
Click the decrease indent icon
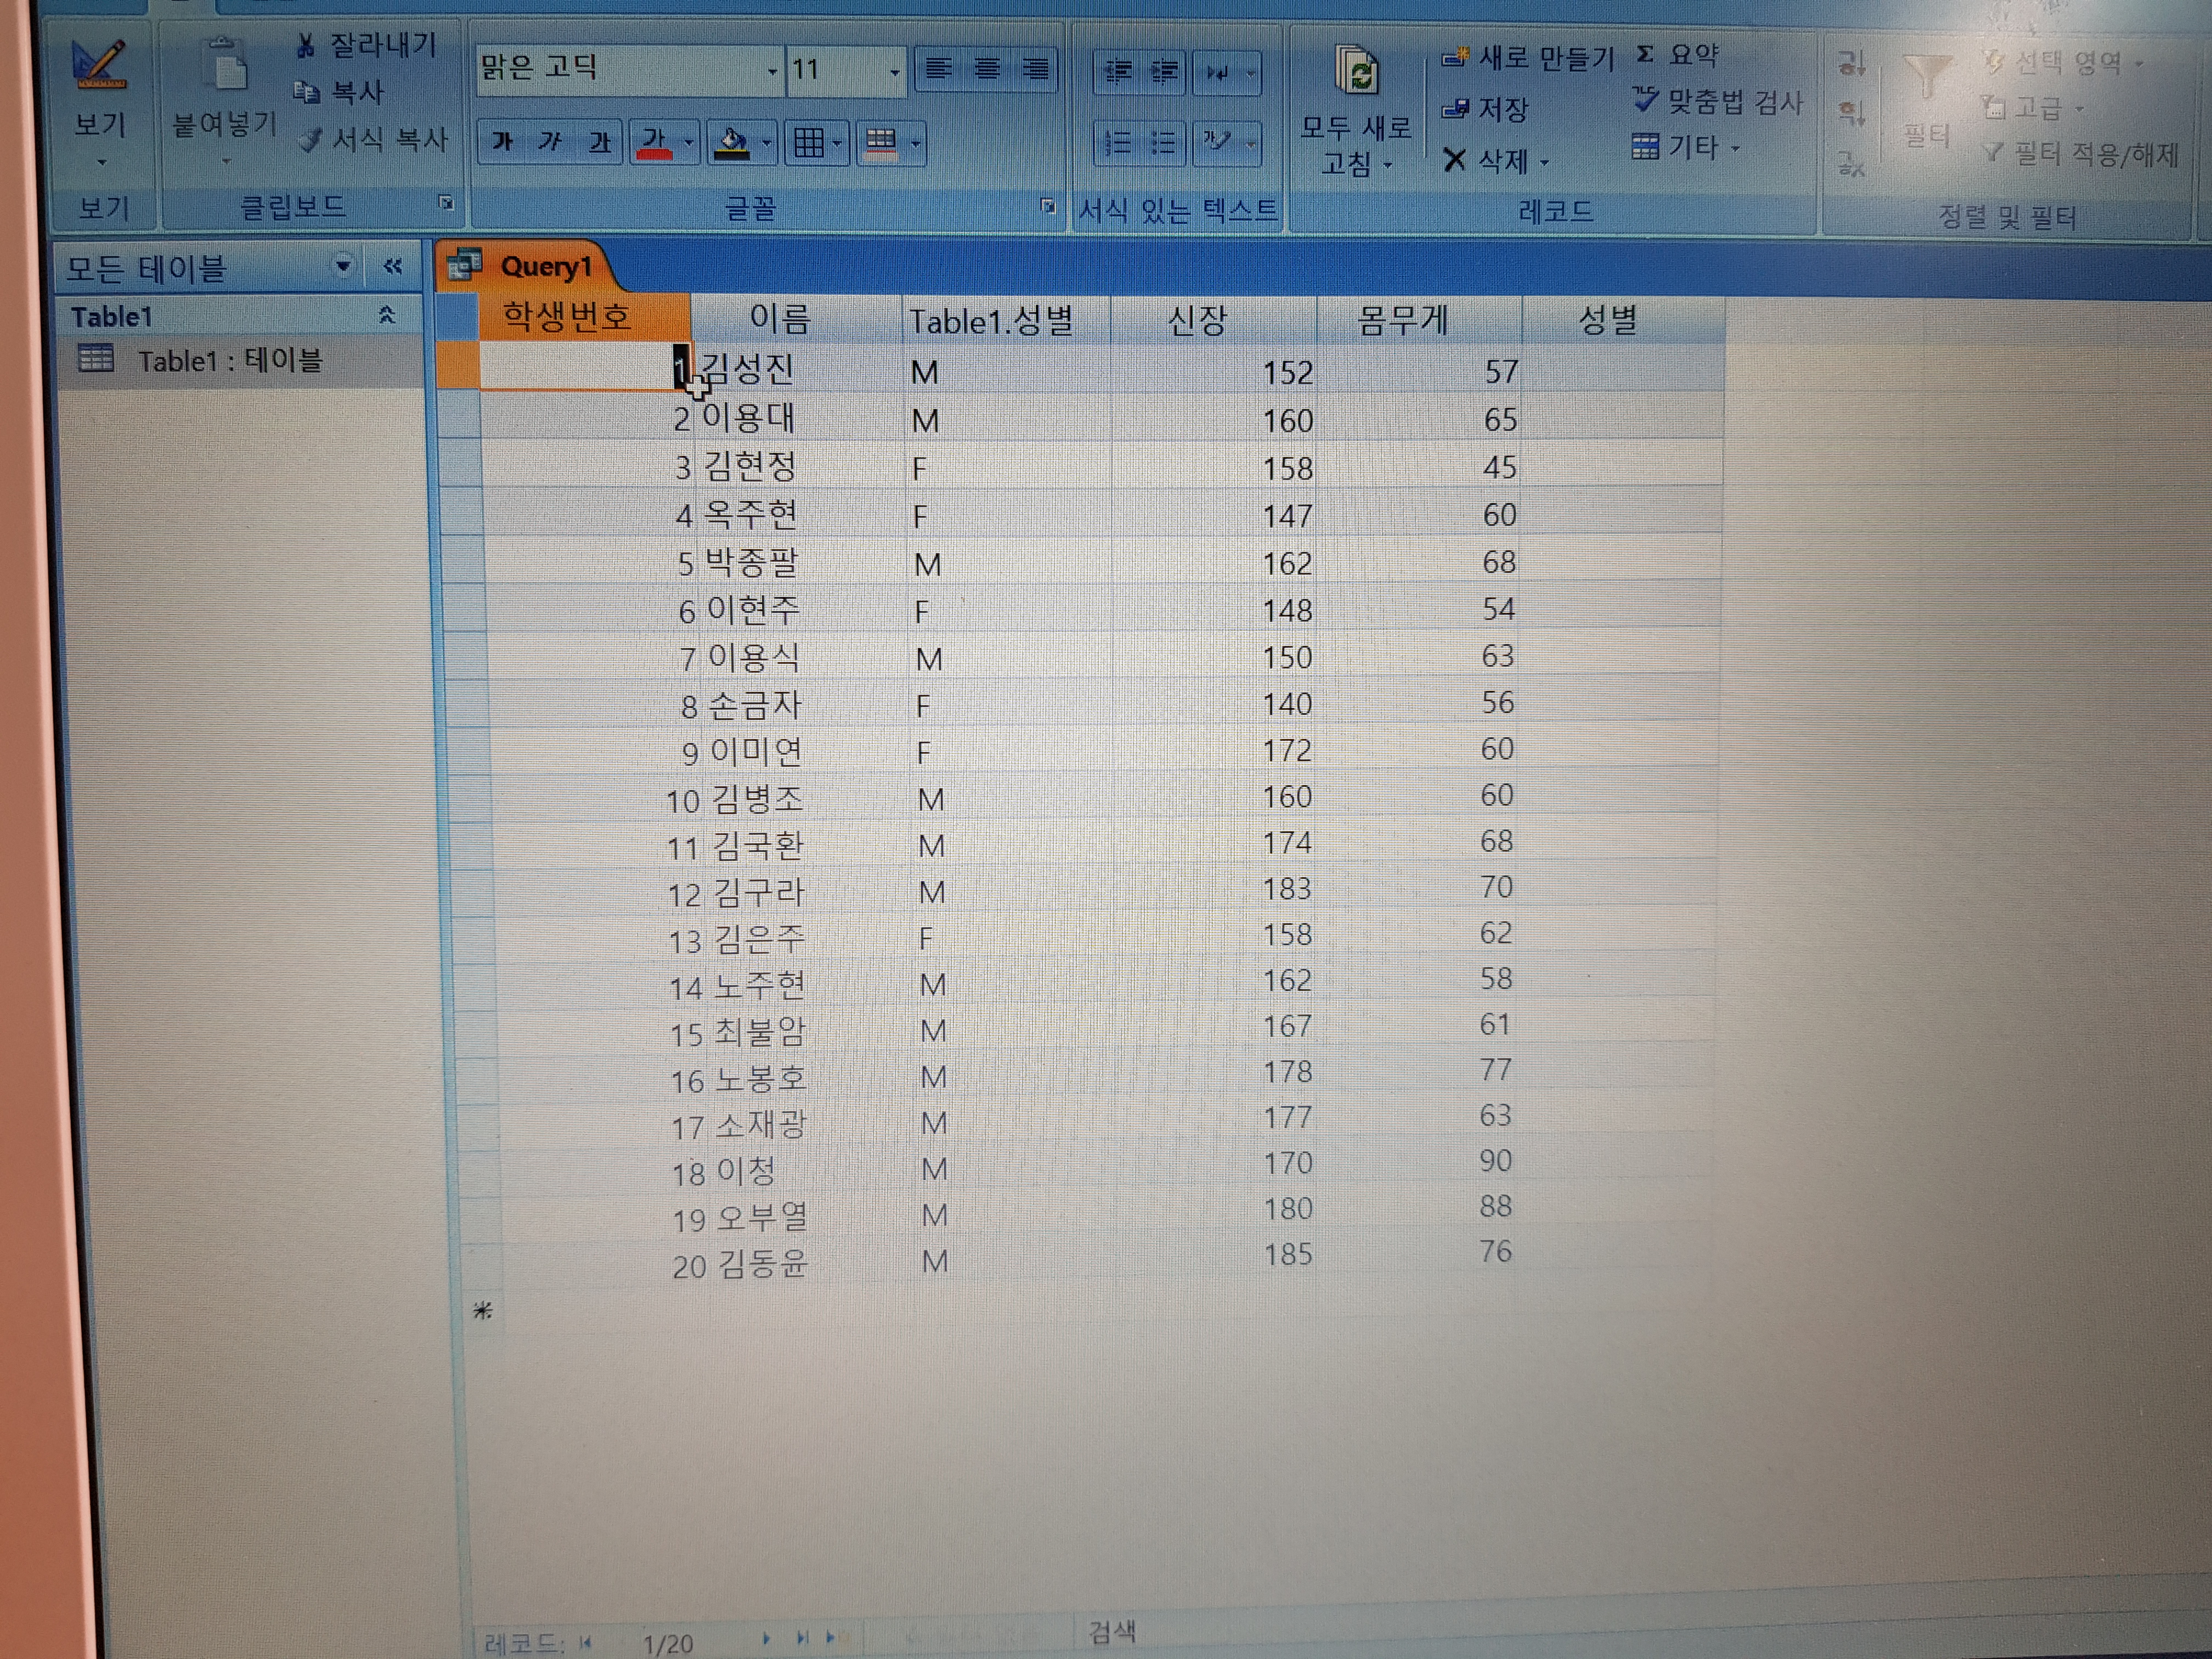pyautogui.click(x=1117, y=72)
